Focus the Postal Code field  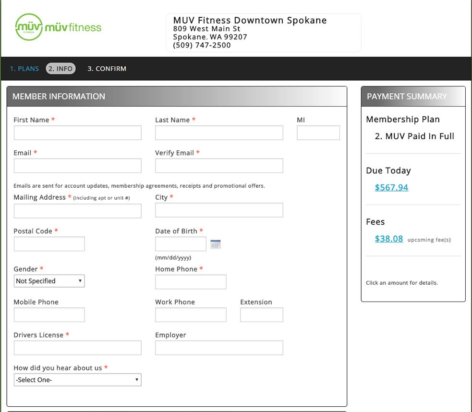coord(49,244)
